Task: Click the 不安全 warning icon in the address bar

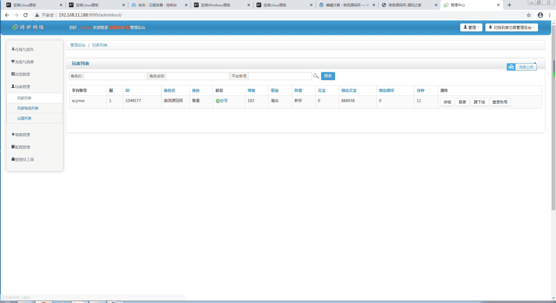Action: click(37, 15)
